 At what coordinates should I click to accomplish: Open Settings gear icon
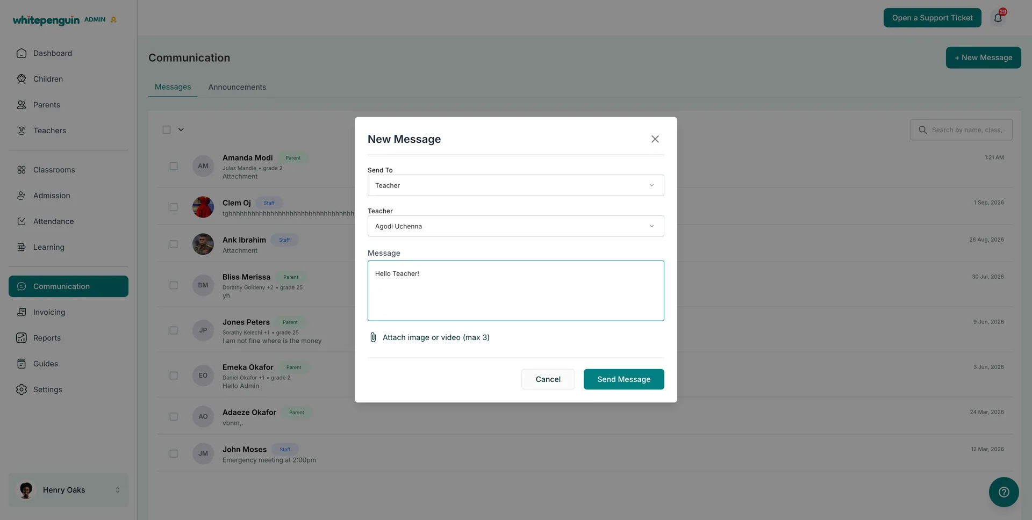click(x=21, y=389)
